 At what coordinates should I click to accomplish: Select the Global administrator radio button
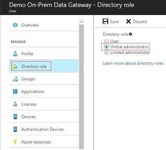[106, 47]
